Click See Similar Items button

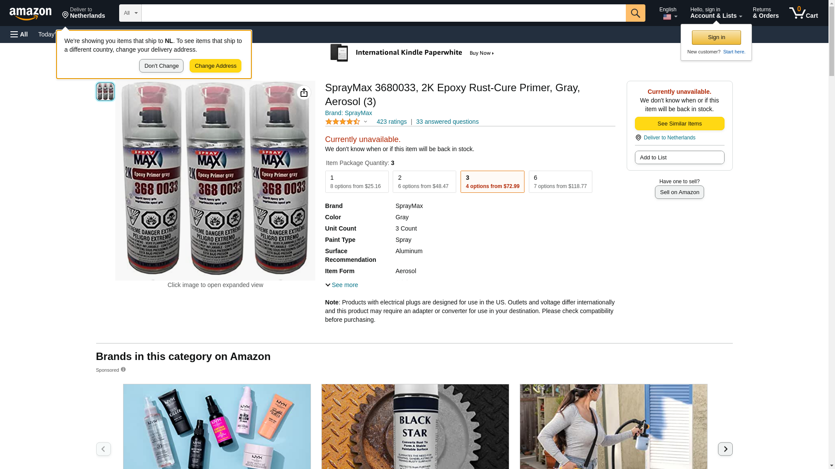(679, 123)
